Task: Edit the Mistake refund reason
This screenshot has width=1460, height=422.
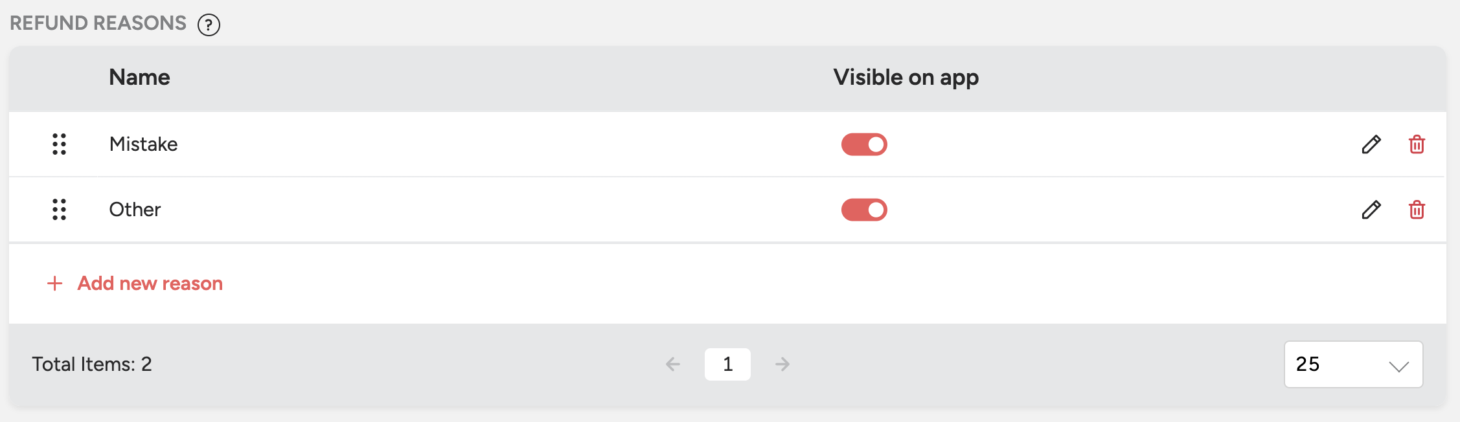Action: 1371,144
